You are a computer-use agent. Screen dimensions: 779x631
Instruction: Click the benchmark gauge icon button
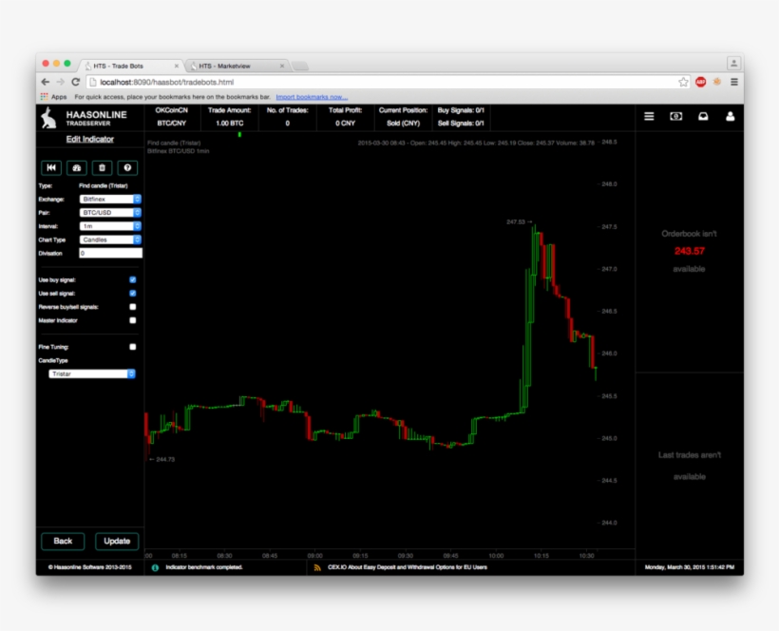(77, 168)
